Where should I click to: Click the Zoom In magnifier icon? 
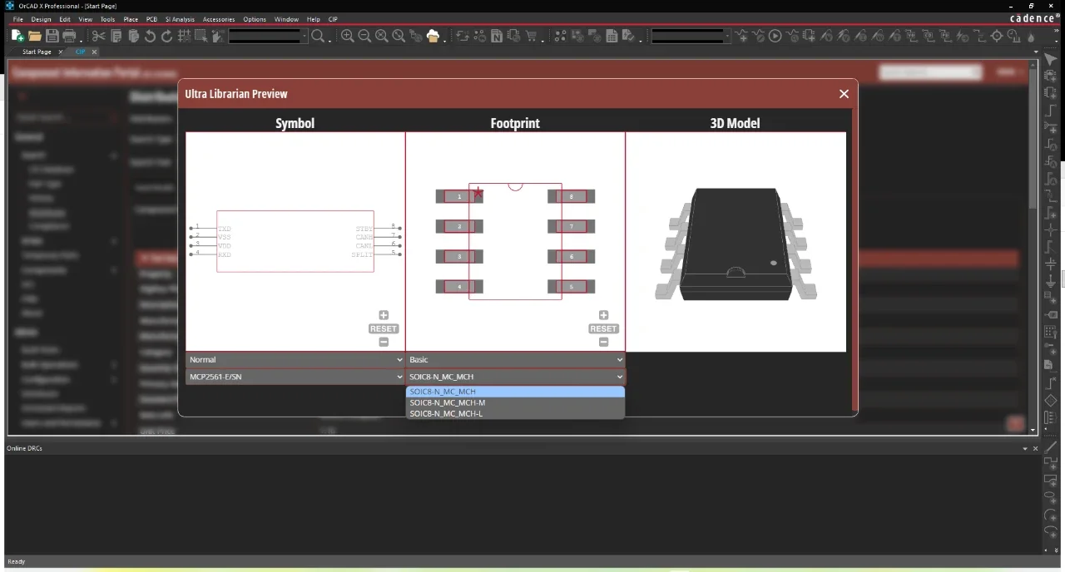(347, 36)
